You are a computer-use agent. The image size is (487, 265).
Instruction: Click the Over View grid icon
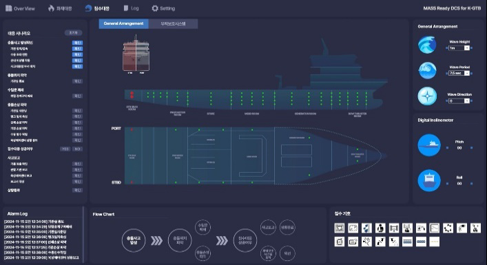[9, 8]
